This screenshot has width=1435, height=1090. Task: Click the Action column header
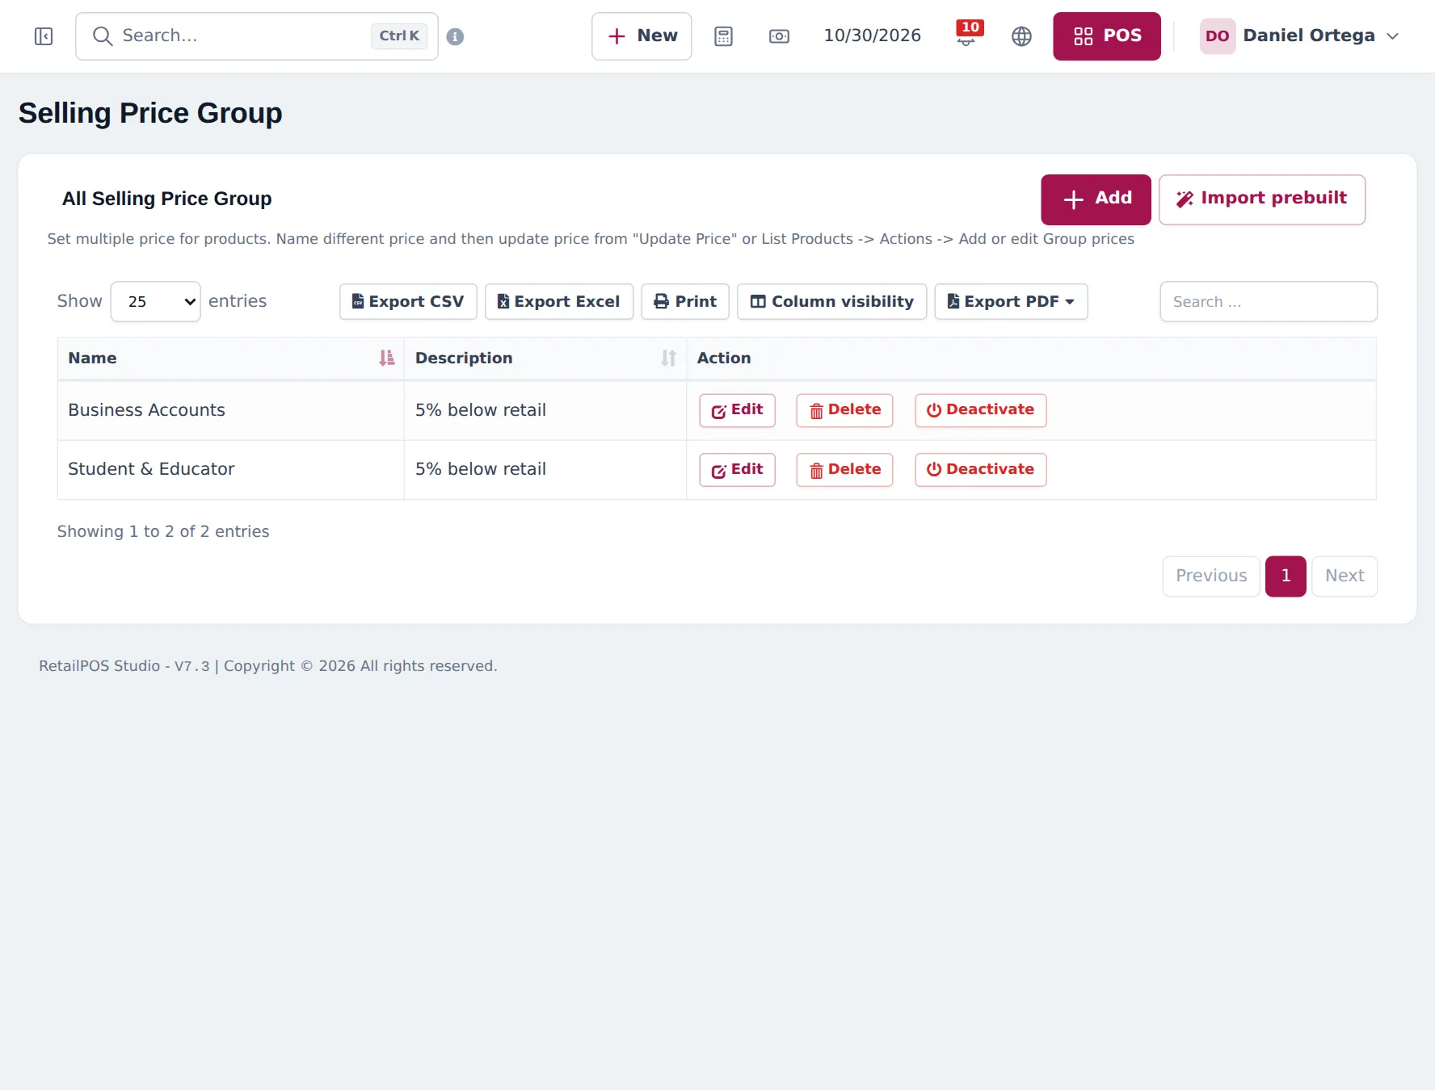coord(1031,358)
